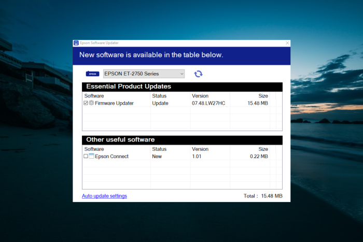The height and width of the screenshot is (242, 363).
Task: Close the Epson Software Updater window
Action: coord(287,43)
